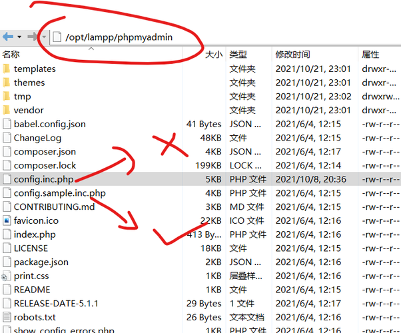Select the babel.config.json file name
The width and height of the screenshot is (401, 333).
tap(49, 125)
